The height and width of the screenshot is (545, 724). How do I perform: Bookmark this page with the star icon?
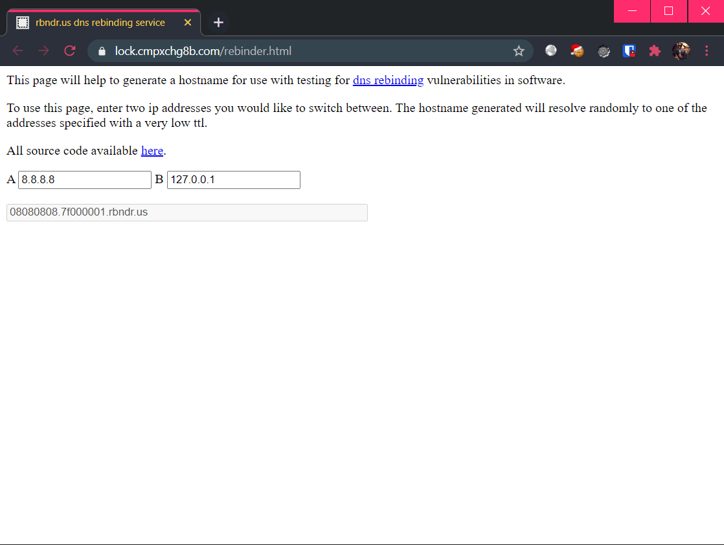519,50
